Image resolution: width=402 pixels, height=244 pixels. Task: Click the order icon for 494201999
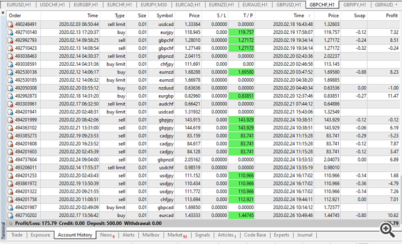[x=10, y=120]
